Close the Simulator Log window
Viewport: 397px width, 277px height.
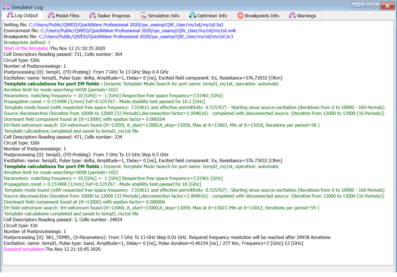tap(388, 6)
